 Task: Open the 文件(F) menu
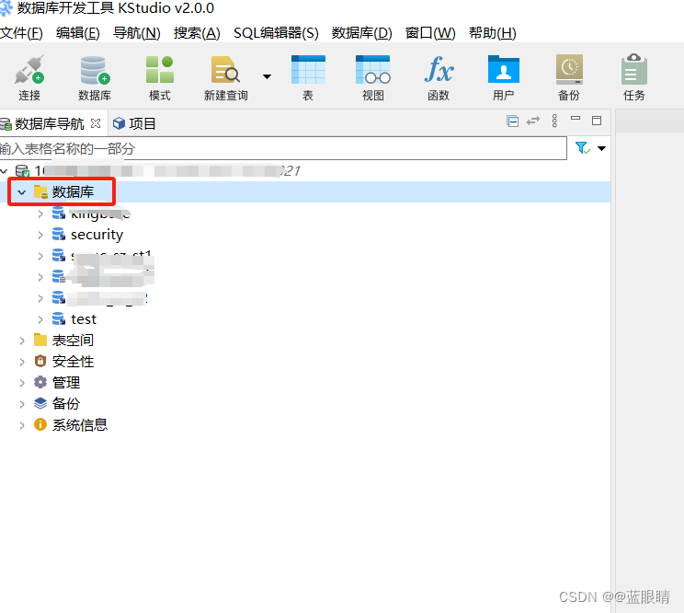click(x=21, y=33)
